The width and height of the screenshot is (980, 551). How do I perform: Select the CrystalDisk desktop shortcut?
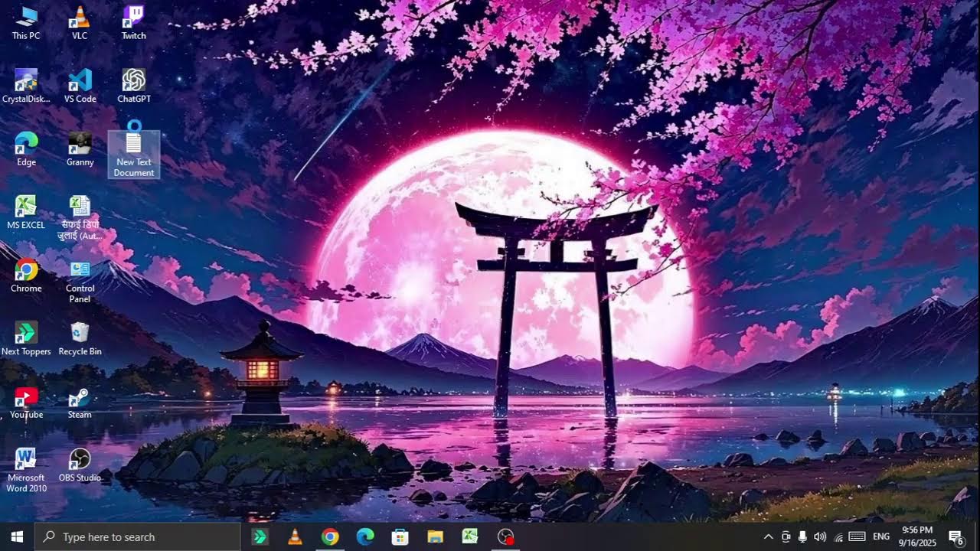click(26, 86)
